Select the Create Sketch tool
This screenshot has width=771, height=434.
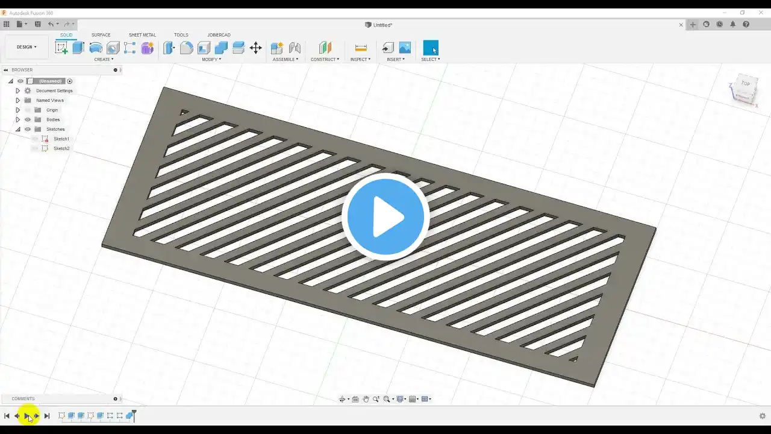coord(61,48)
